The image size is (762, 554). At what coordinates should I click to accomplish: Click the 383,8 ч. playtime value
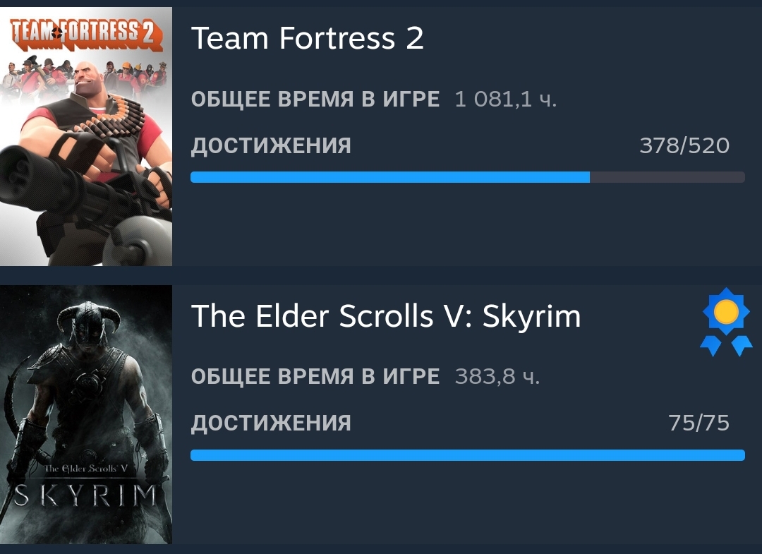497,377
